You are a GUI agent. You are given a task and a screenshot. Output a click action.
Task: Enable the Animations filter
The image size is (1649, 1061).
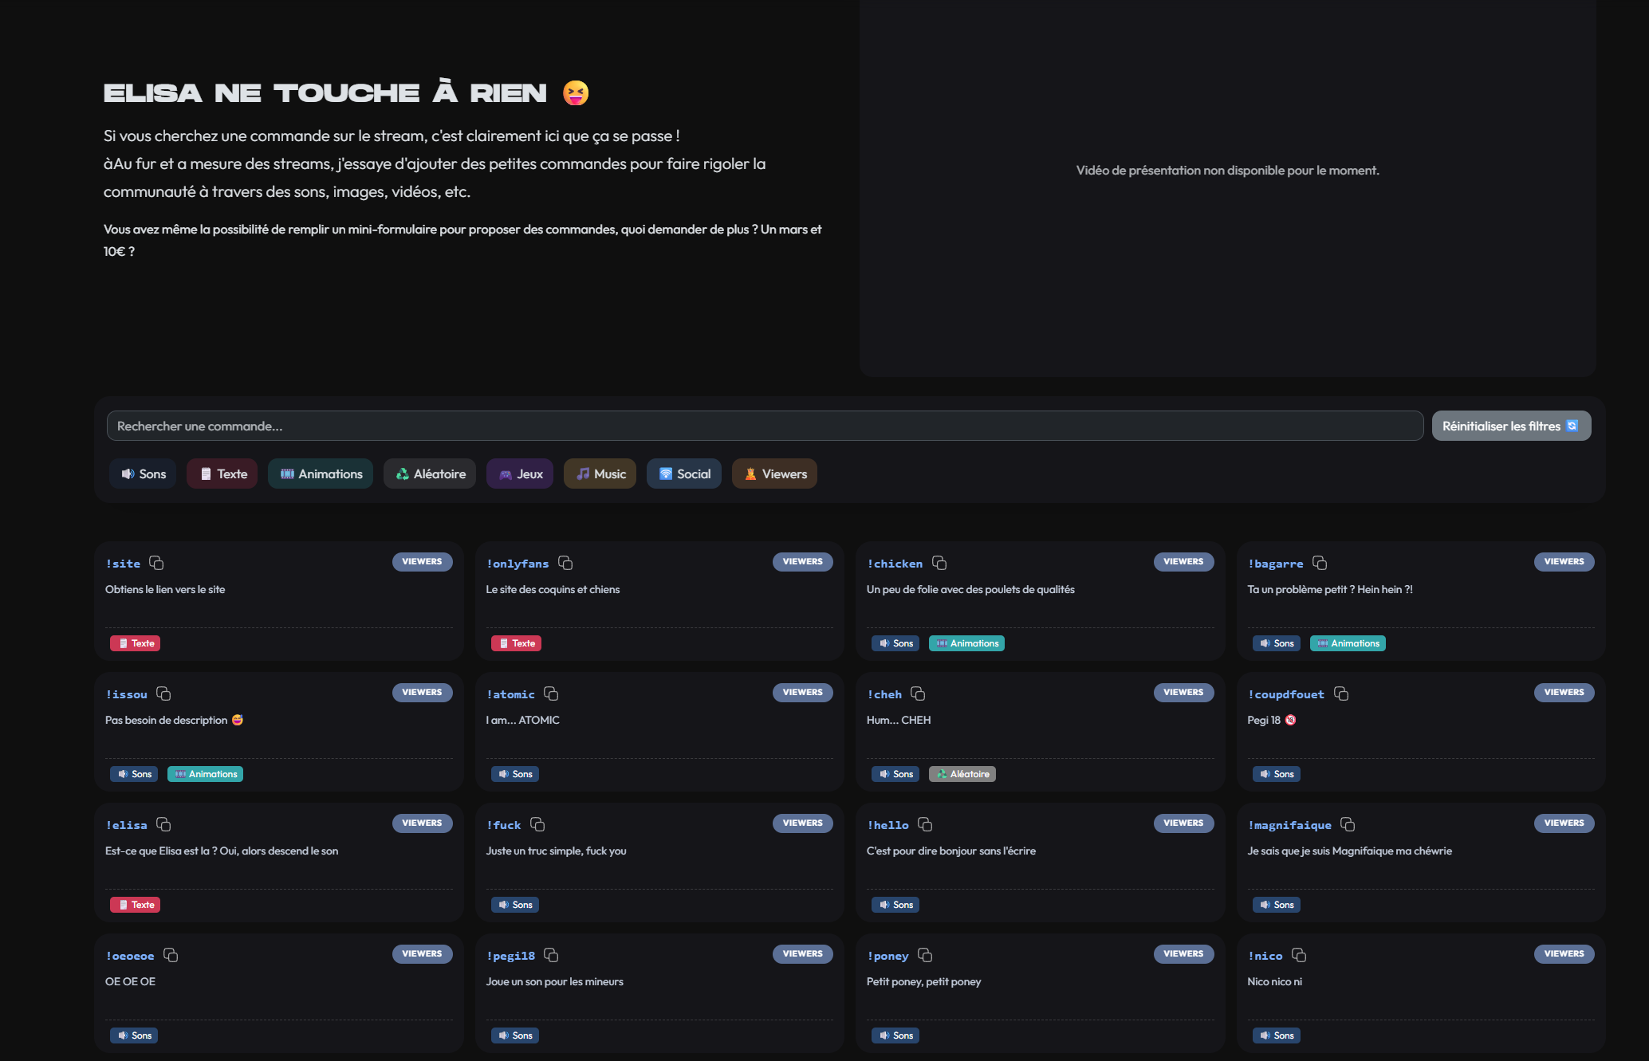(321, 474)
